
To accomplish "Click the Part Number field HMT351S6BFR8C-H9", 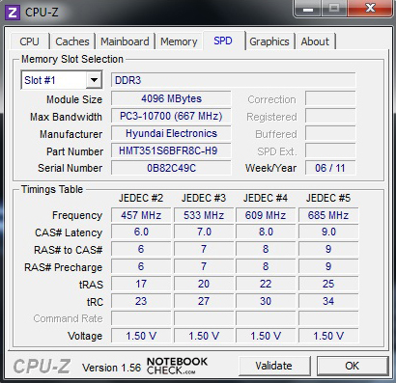I will tap(171, 150).
